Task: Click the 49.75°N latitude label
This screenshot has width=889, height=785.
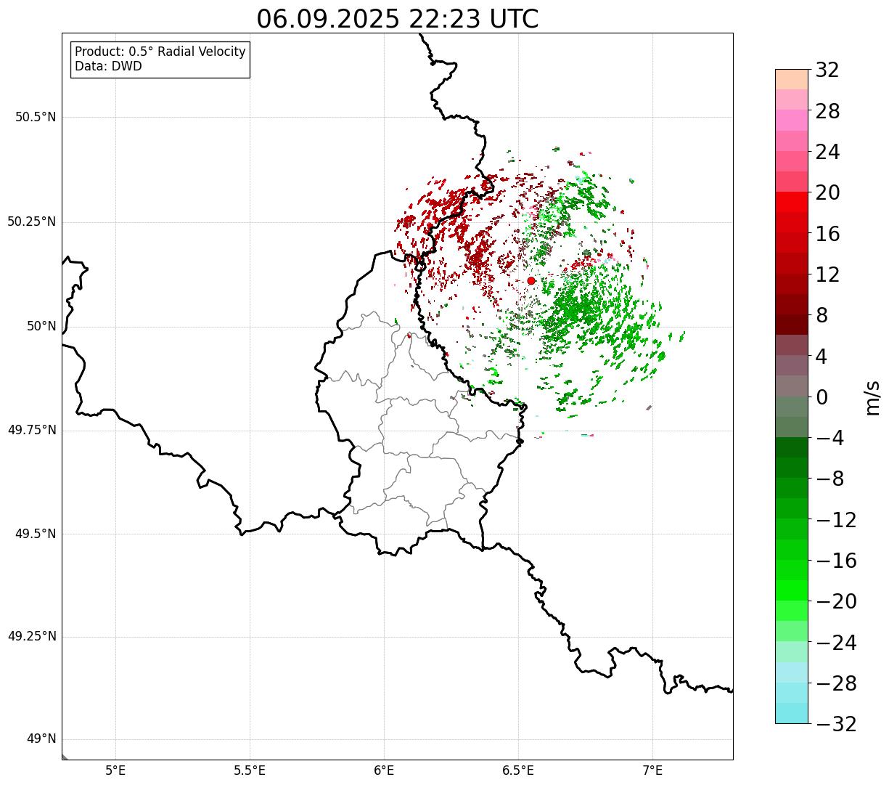Action: [32, 430]
